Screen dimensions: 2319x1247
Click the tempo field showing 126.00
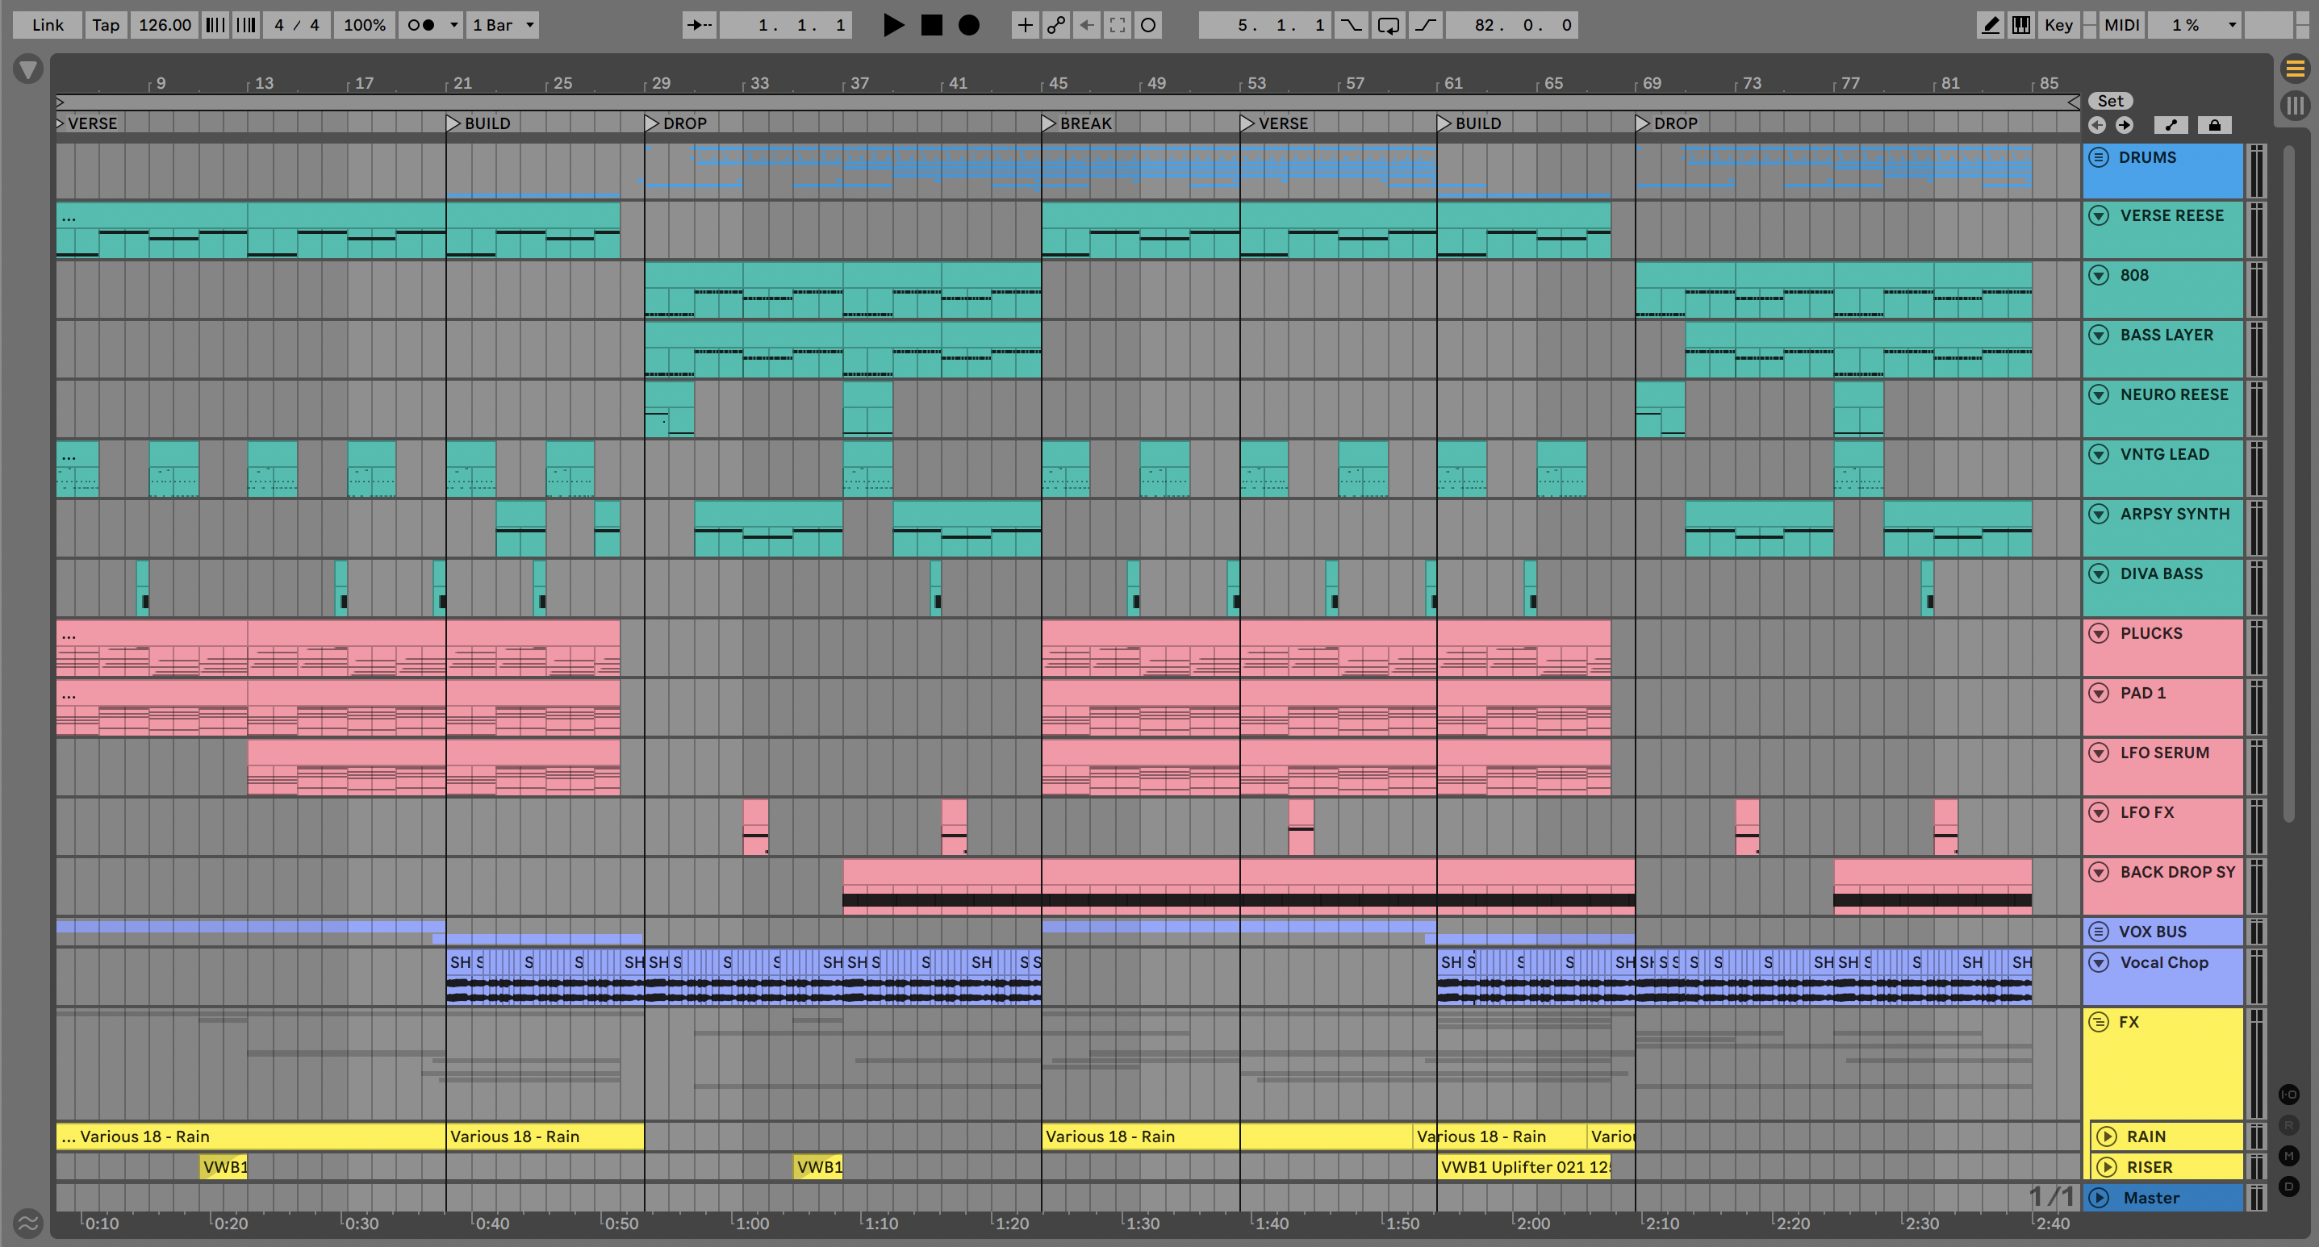coord(165,25)
